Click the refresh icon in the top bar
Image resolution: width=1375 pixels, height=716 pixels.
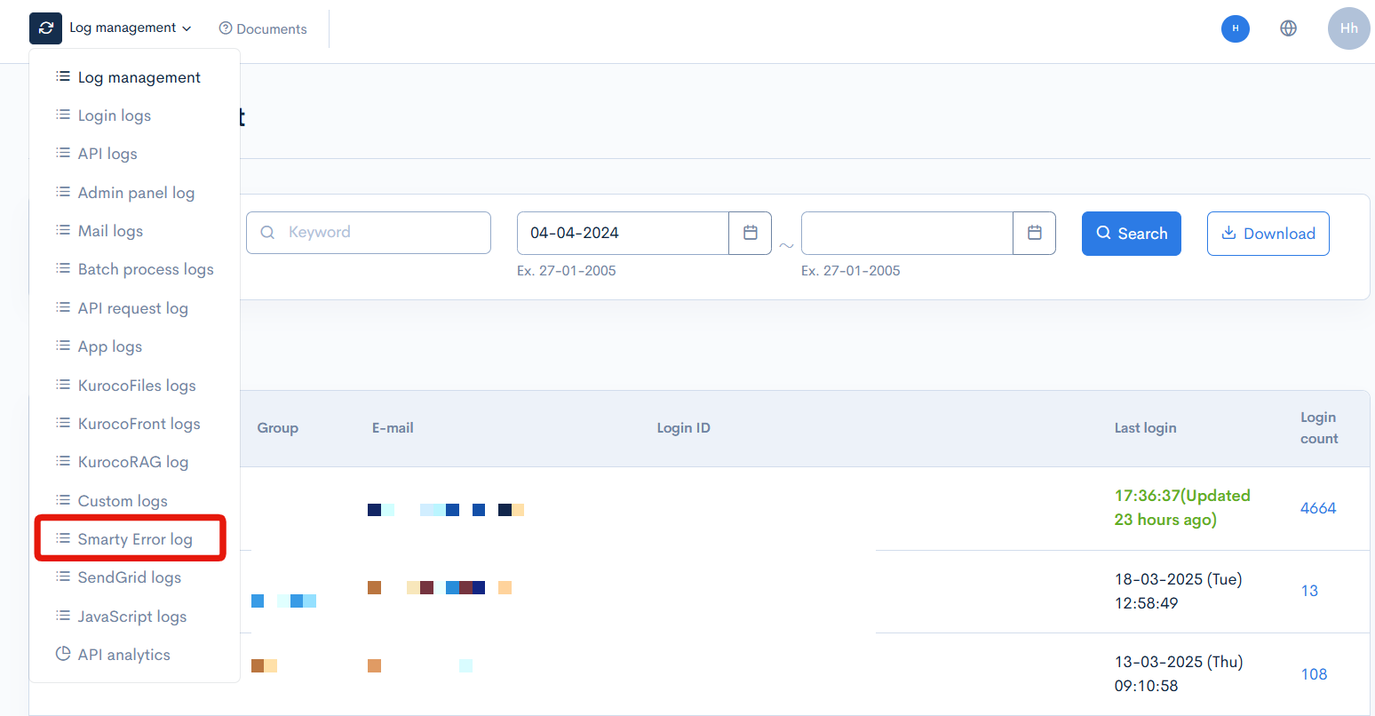point(45,28)
